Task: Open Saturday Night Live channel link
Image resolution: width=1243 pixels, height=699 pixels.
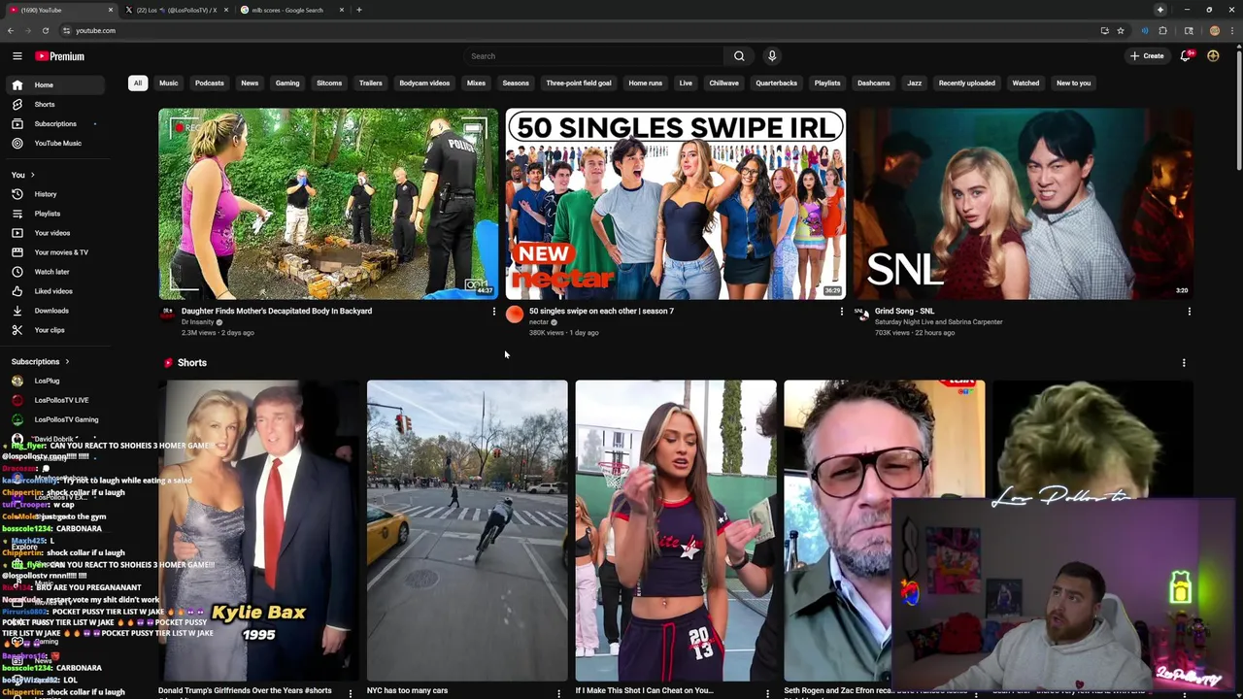Action: point(938,322)
